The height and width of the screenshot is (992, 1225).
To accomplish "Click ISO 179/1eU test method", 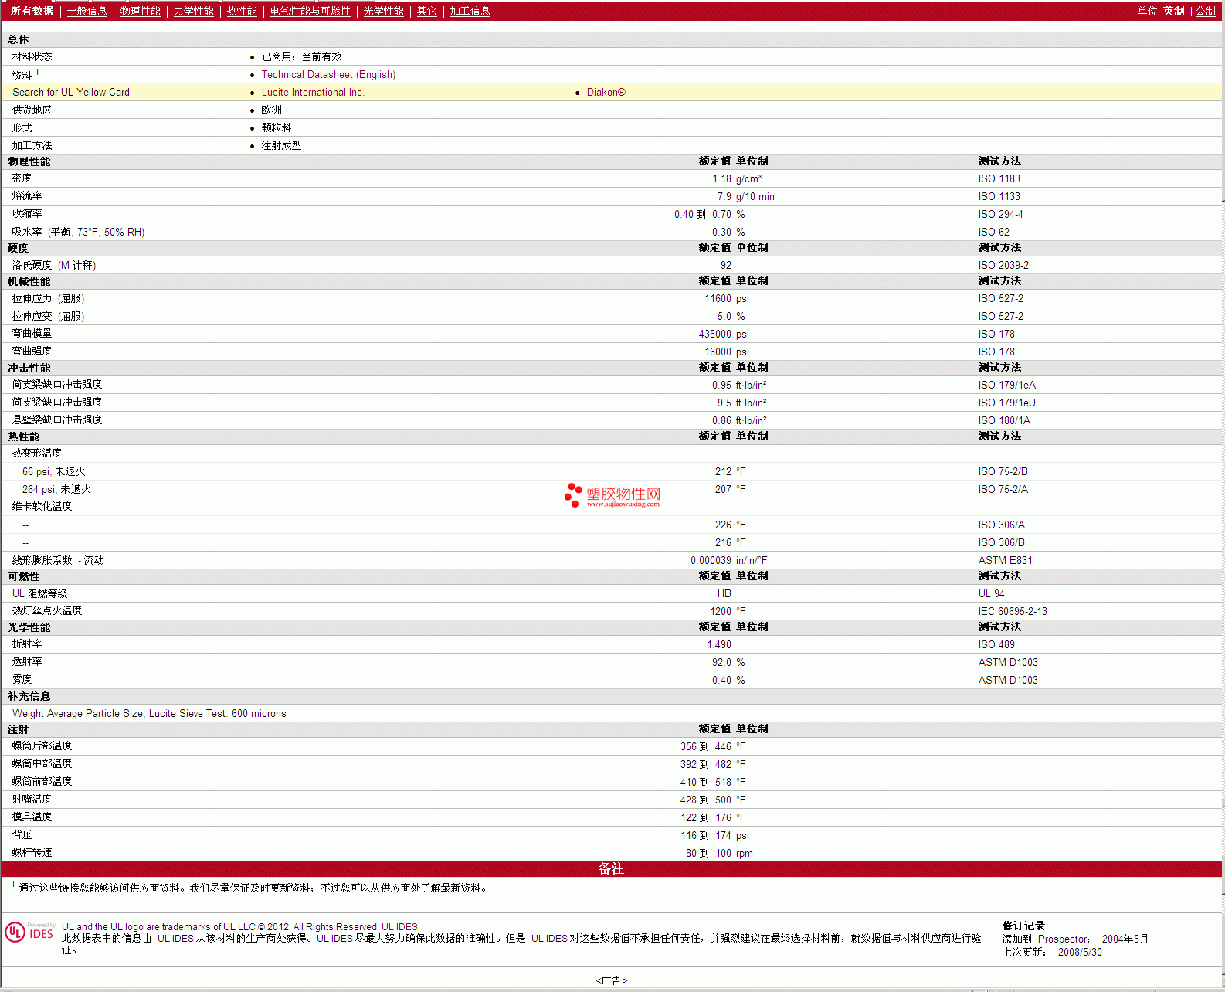I will [1006, 403].
